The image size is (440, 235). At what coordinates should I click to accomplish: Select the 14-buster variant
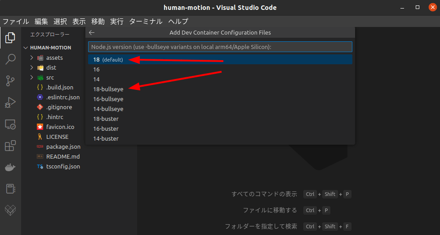pyautogui.click(x=220, y=138)
